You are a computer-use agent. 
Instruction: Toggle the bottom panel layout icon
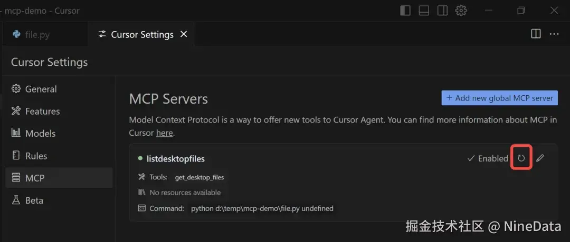pos(424,10)
